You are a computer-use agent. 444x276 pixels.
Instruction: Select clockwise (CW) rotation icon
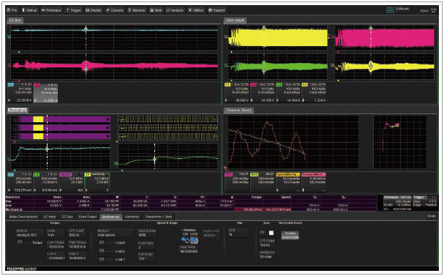click(x=185, y=240)
